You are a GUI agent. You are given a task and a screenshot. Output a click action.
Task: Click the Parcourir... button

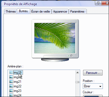93,73
